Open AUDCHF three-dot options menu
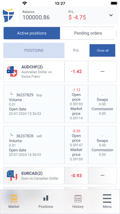Screen dimensions: 120x214 (102, 71)
